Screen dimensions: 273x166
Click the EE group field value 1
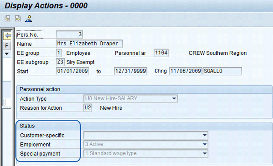59,53
